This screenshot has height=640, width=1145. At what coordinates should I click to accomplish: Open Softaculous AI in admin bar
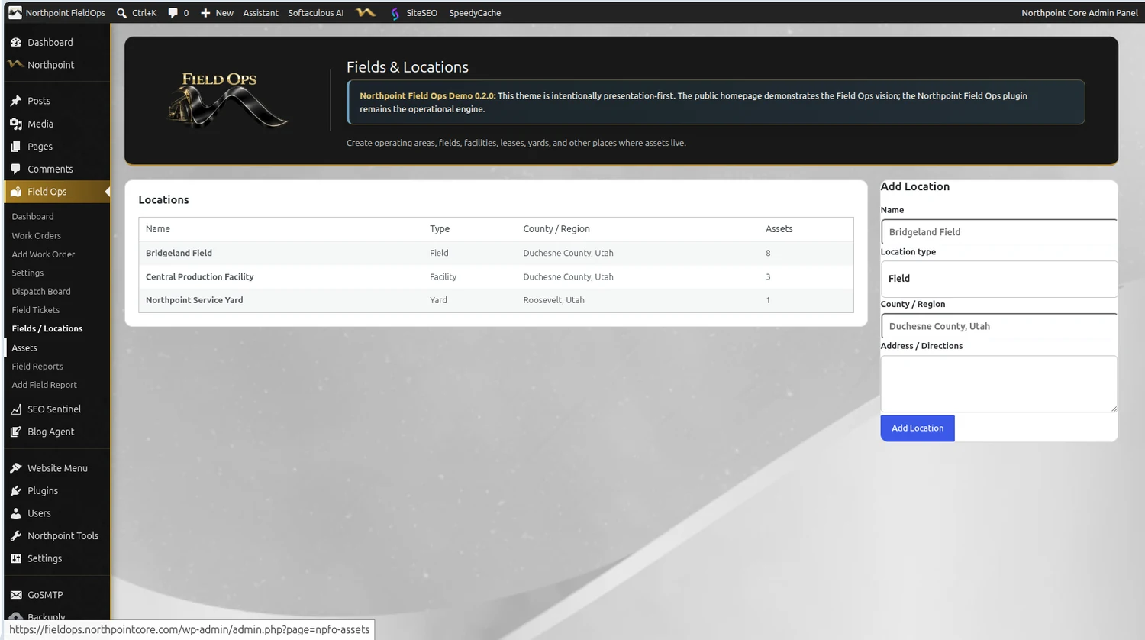coord(316,13)
